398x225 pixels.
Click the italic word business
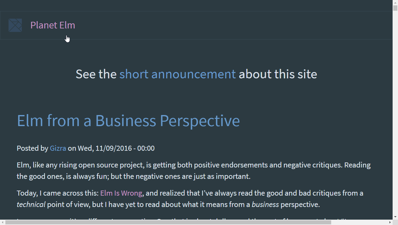coord(265,204)
